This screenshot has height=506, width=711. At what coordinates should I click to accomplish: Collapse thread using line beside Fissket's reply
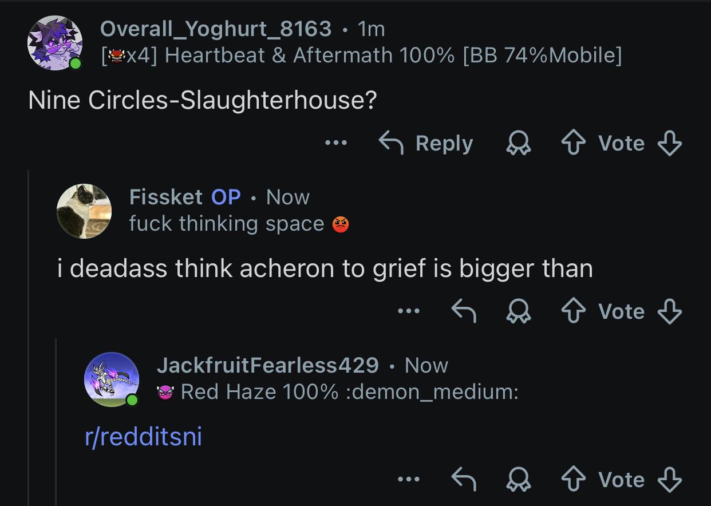[29, 338]
